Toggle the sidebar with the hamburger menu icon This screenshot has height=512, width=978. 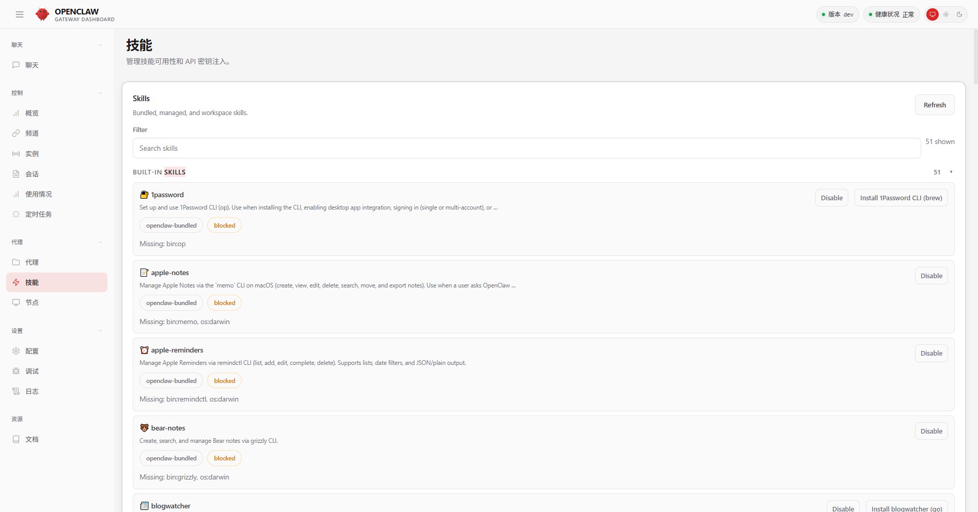pyautogui.click(x=20, y=14)
